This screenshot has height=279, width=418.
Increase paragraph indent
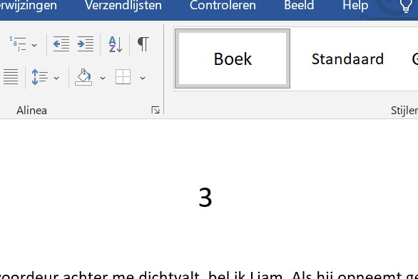click(86, 44)
